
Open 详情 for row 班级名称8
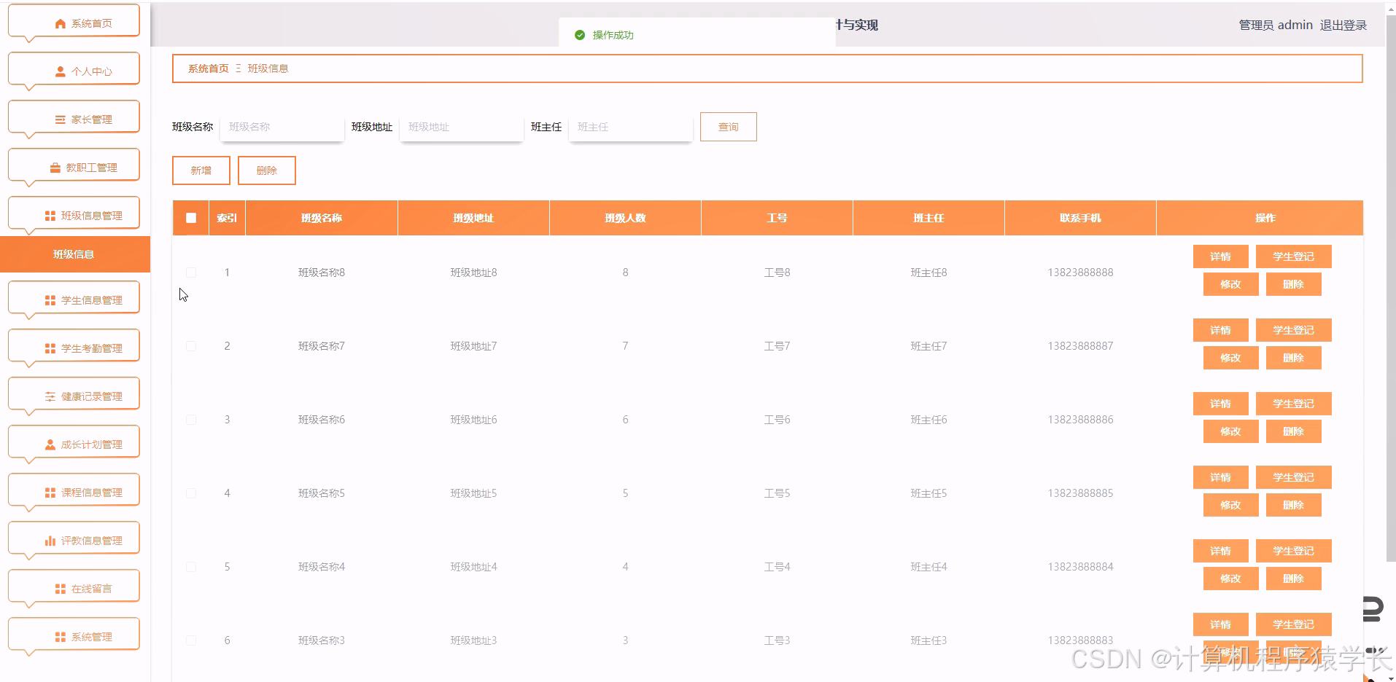[x=1220, y=256]
